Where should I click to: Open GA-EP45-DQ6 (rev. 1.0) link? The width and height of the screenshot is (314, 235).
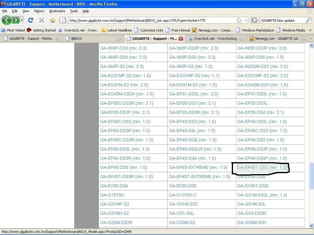[x=193, y=140]
